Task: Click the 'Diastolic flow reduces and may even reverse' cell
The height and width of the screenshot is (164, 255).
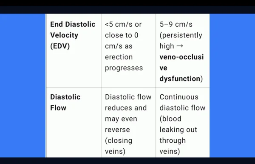Action: point(128,122)
